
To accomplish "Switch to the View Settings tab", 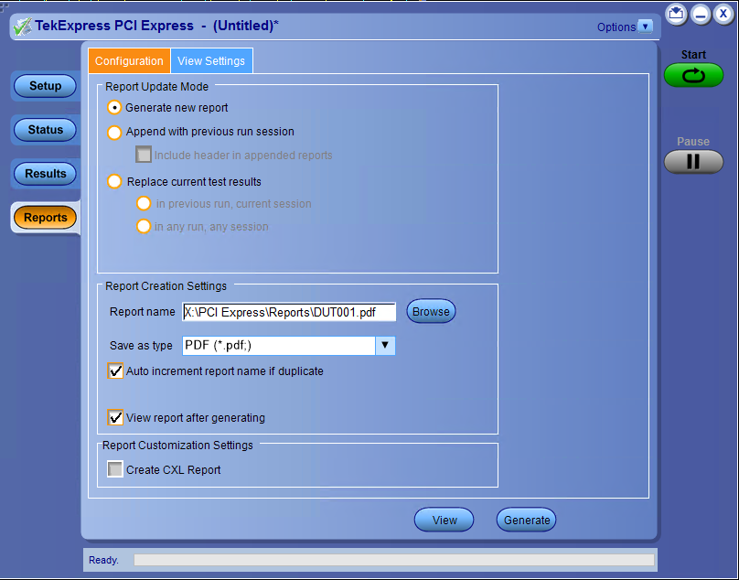I will coord(211,60).
